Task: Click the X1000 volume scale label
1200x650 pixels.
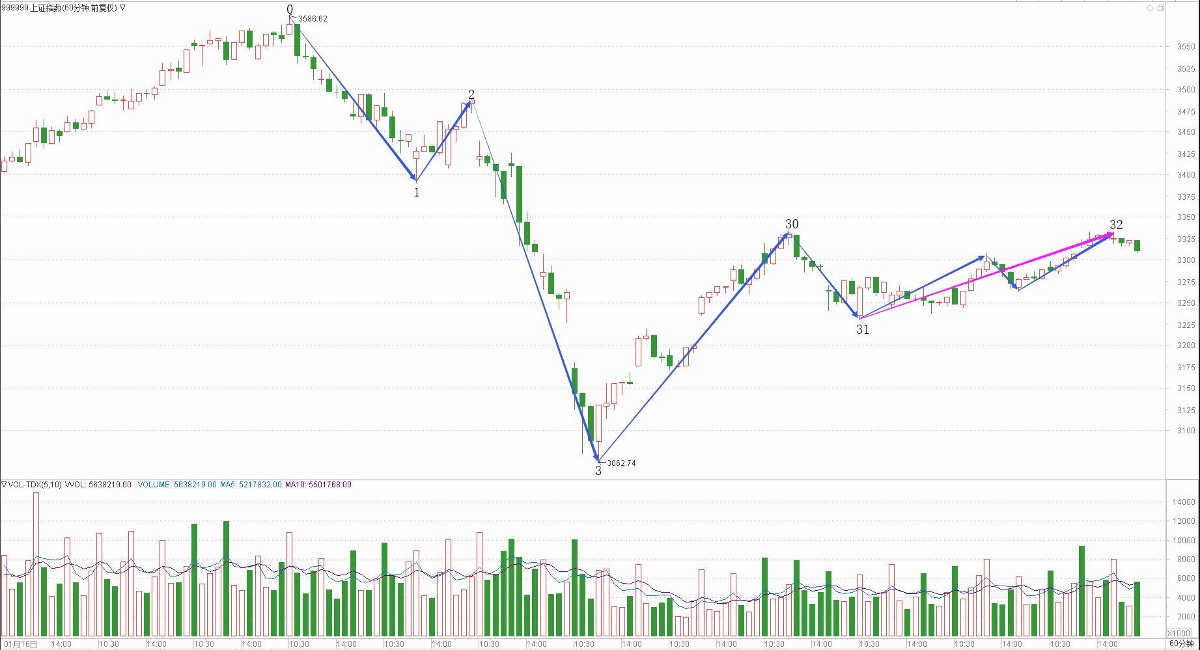Action: click(x=1179, y=633)
